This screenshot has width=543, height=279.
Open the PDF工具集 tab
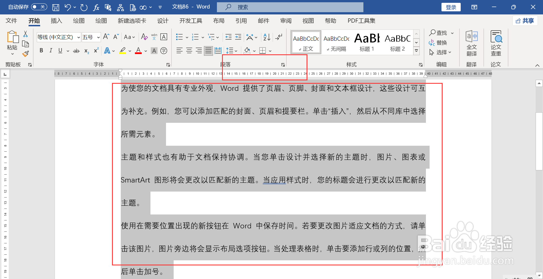(x=361, y=21)
